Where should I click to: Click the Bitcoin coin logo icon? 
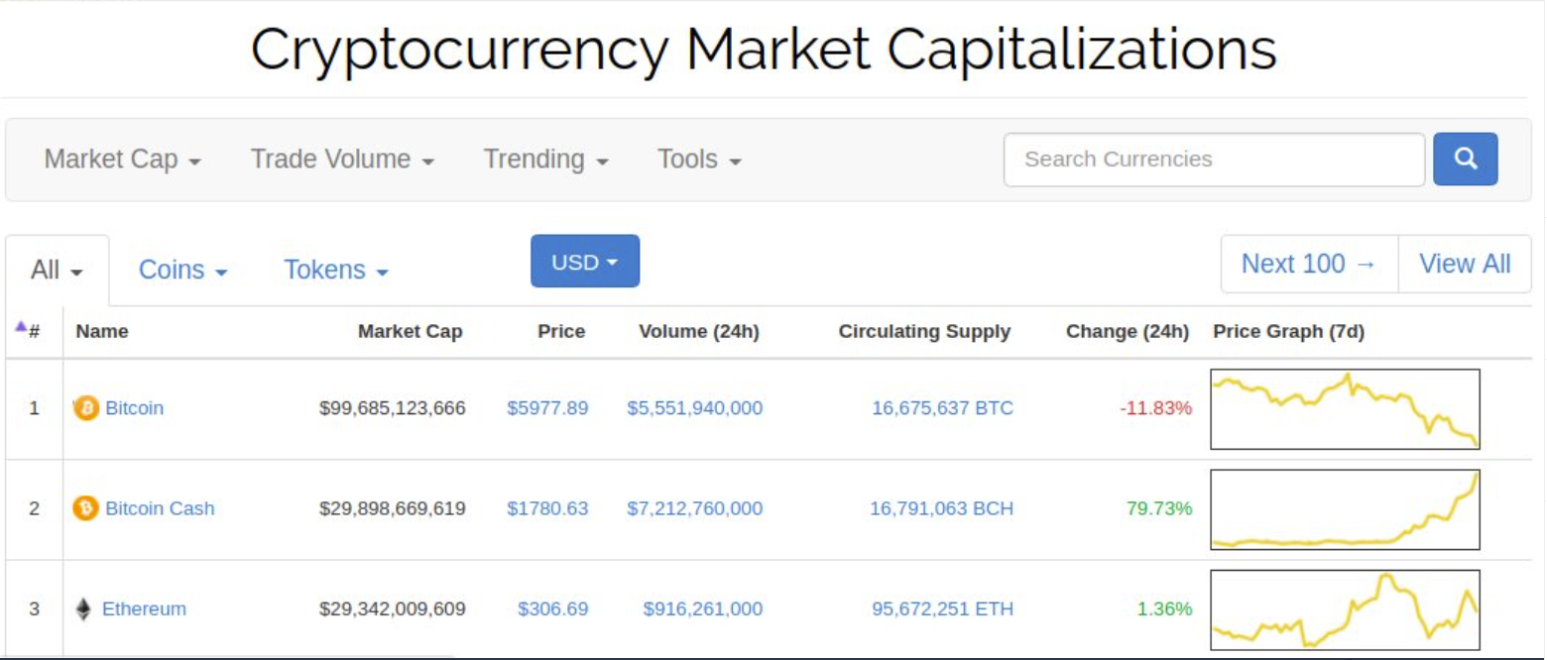point(86,407)
